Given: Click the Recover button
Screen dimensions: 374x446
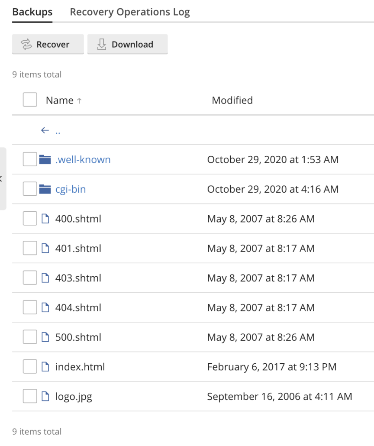Looking at the screenshot, I should point(48,44).
